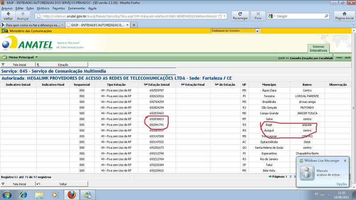Click station number 693220422 cell
The height and width of the screenshot is (200, 356).
157,171
